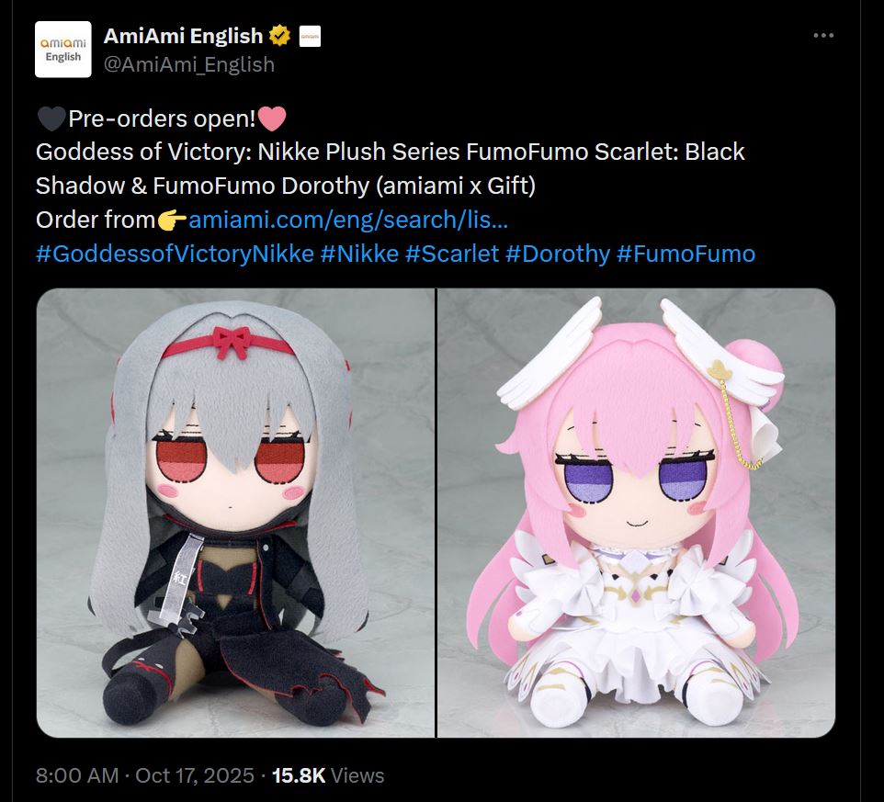Viewport: 884px width, 802px height.
Task: Open the AmiAmi English profile avatar
Action: pos(63,50)
